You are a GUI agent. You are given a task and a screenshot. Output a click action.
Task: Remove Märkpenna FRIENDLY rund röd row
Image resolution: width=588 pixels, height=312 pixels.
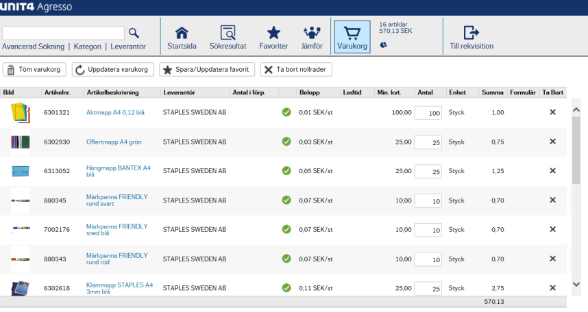click(552, 259)
